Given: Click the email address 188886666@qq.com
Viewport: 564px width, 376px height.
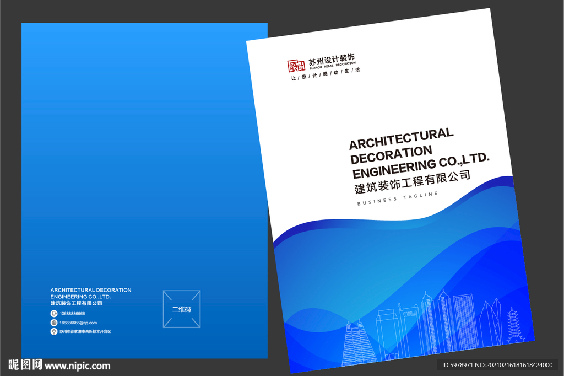Looking at the screenshot, I should click(x=79, y=323).
